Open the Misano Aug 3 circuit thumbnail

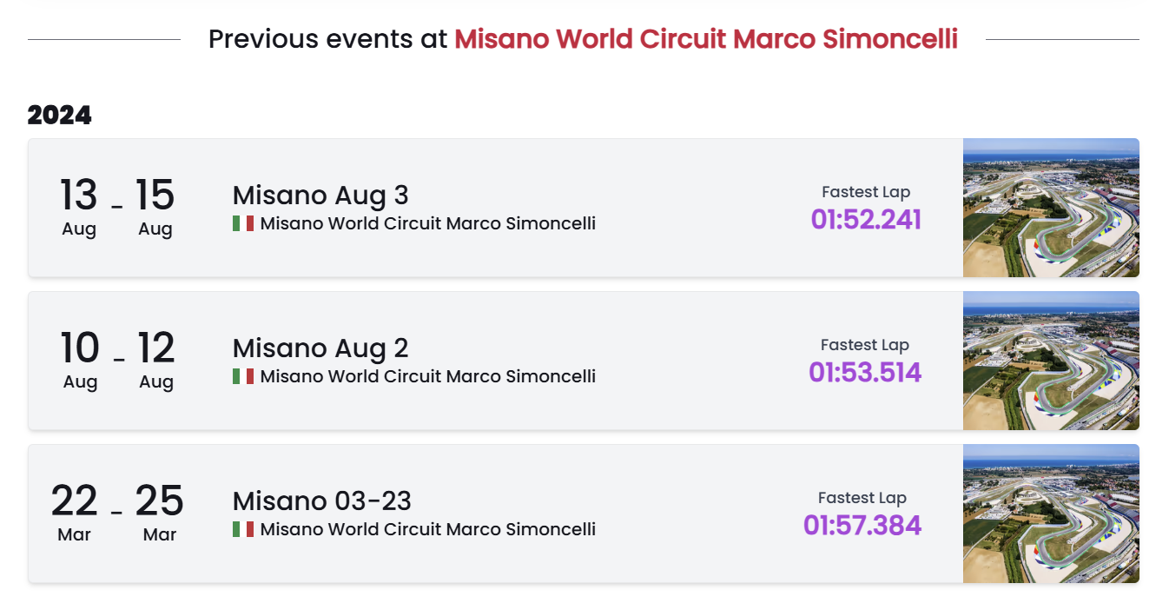tap(1051, 208)
